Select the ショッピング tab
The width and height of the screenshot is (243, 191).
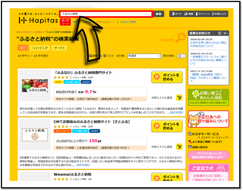click(x=40, y=48)
